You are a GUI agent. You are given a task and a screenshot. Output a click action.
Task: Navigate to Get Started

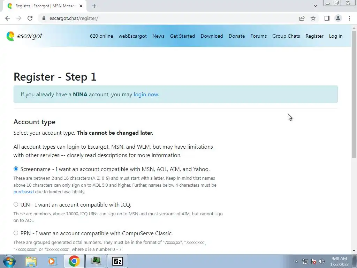(182, 36)
